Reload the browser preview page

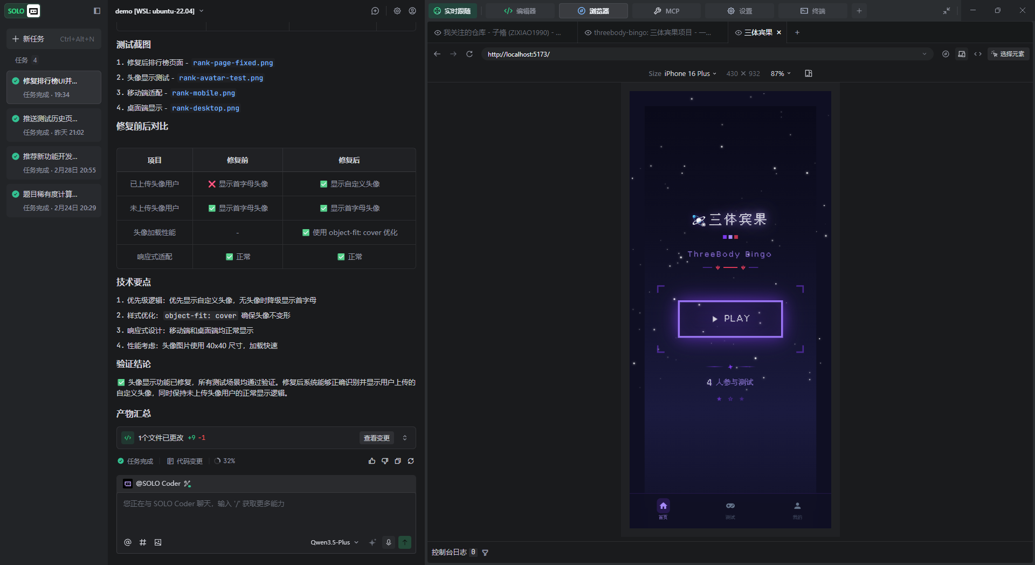pos(470,54)
